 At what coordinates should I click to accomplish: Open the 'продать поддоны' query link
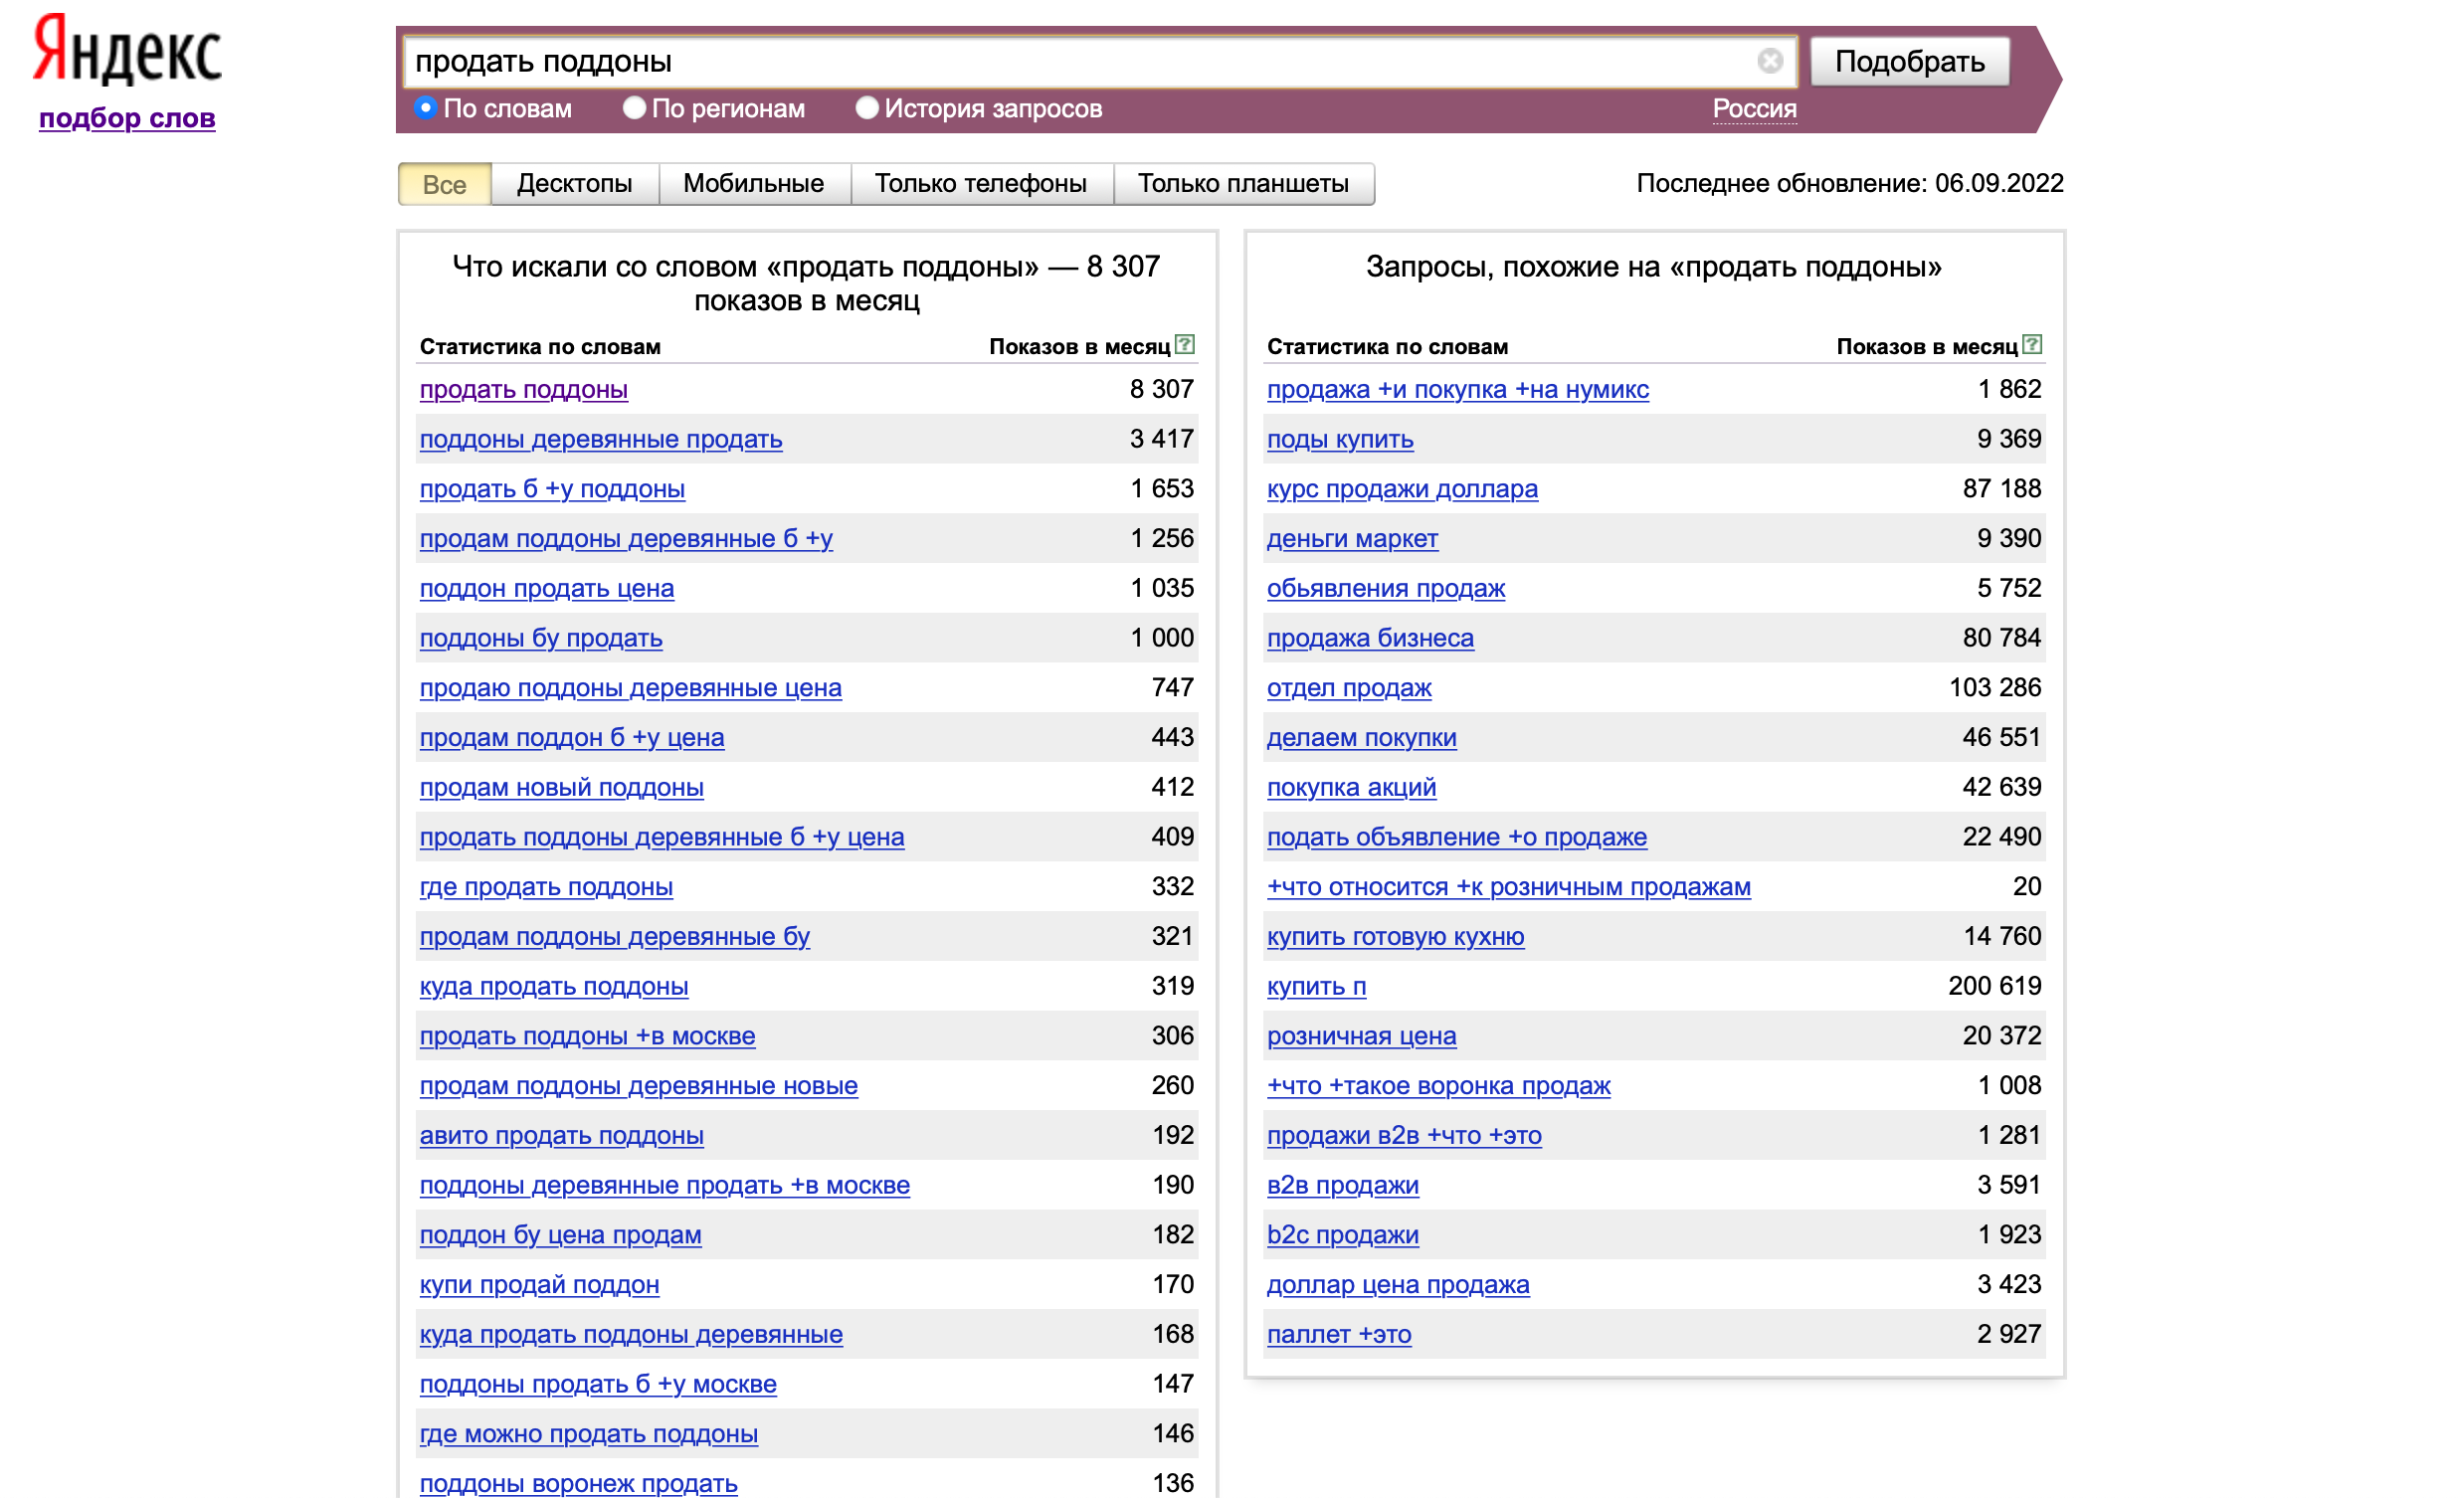524,390
